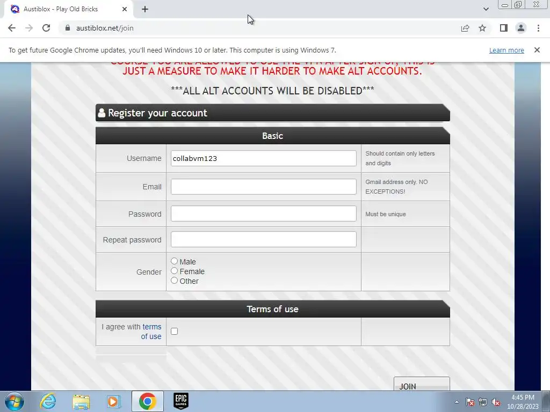The image size is (550, 412).
Task: Open a new browser tab
Action: [x=145, y=9]
